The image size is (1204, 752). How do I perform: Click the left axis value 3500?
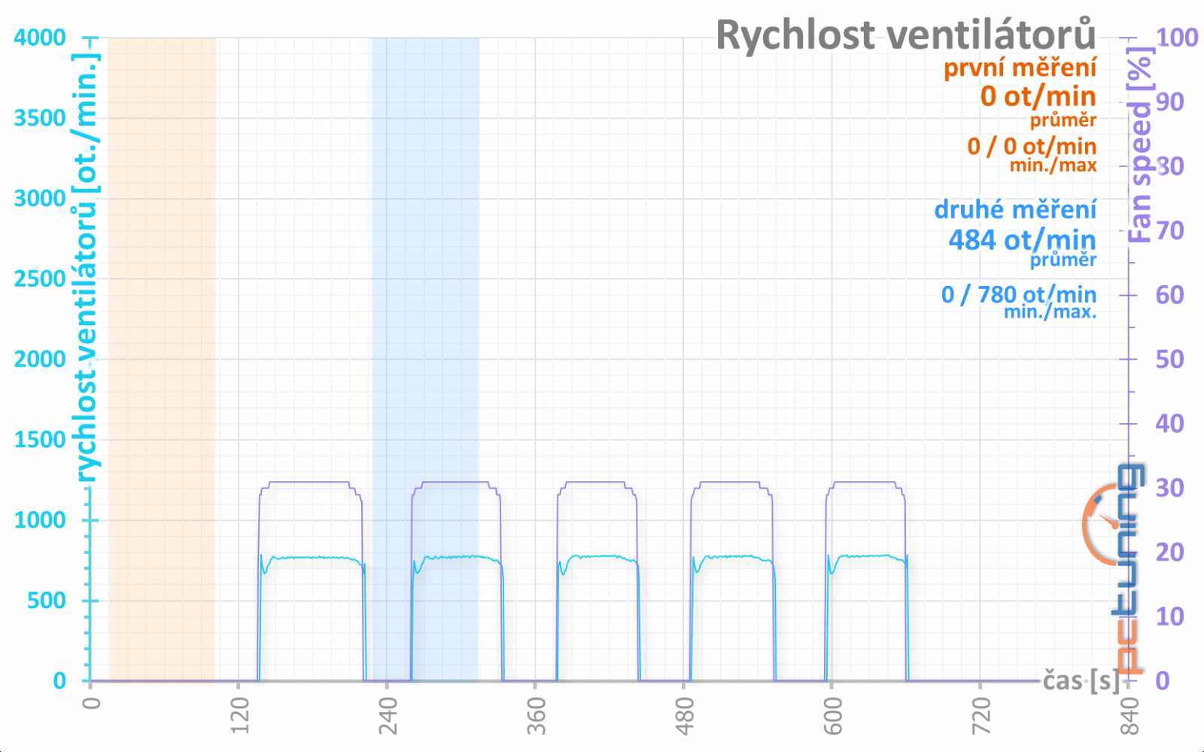pyautogui.click(x=40, y=118)
